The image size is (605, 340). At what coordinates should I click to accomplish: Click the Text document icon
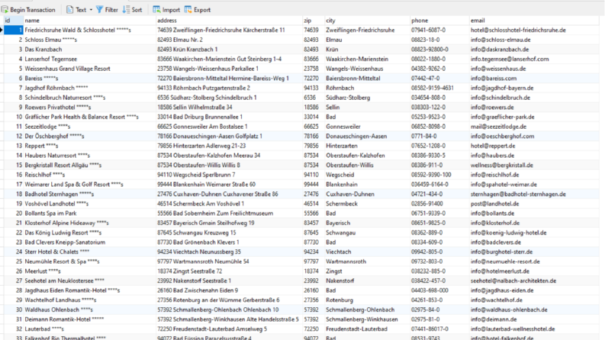click(70, 10)
